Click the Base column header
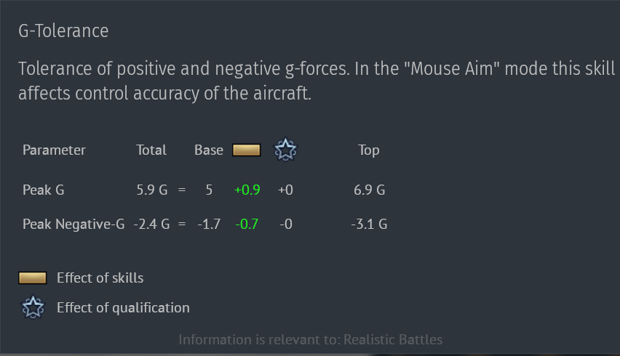 pyautogui.click(x=209, y=150)
